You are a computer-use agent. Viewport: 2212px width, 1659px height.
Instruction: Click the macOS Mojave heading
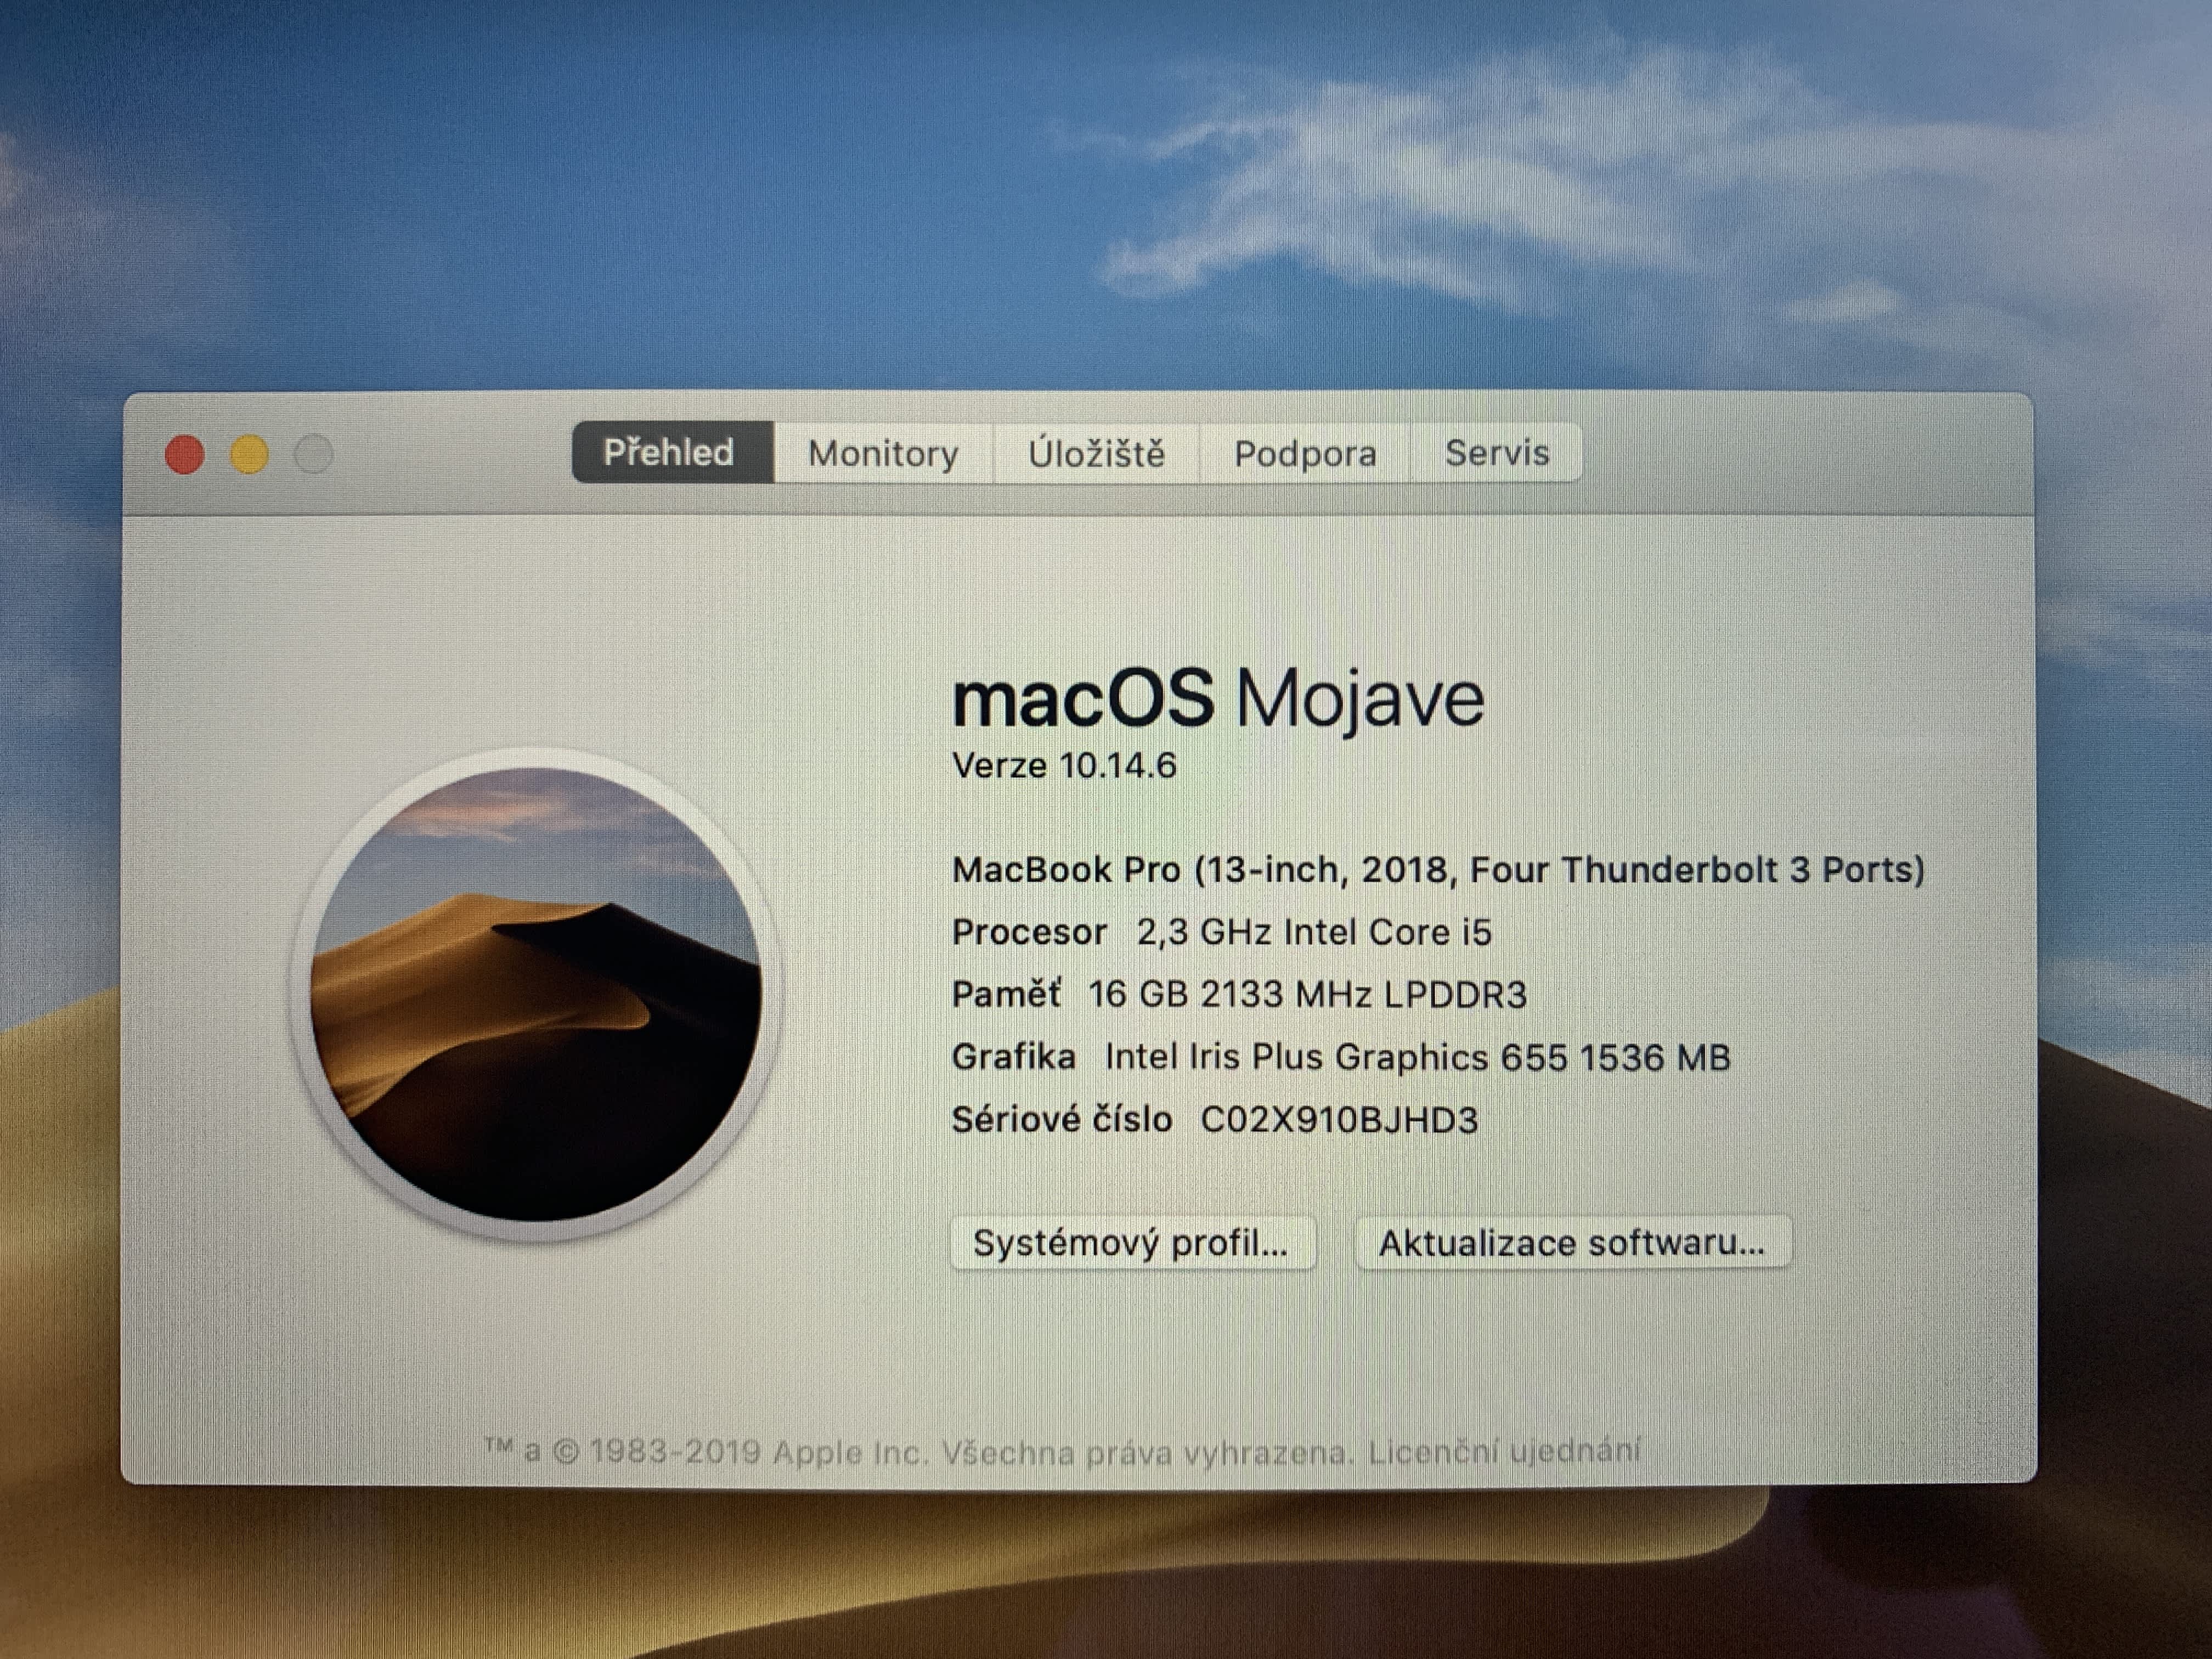[1217, 699]
